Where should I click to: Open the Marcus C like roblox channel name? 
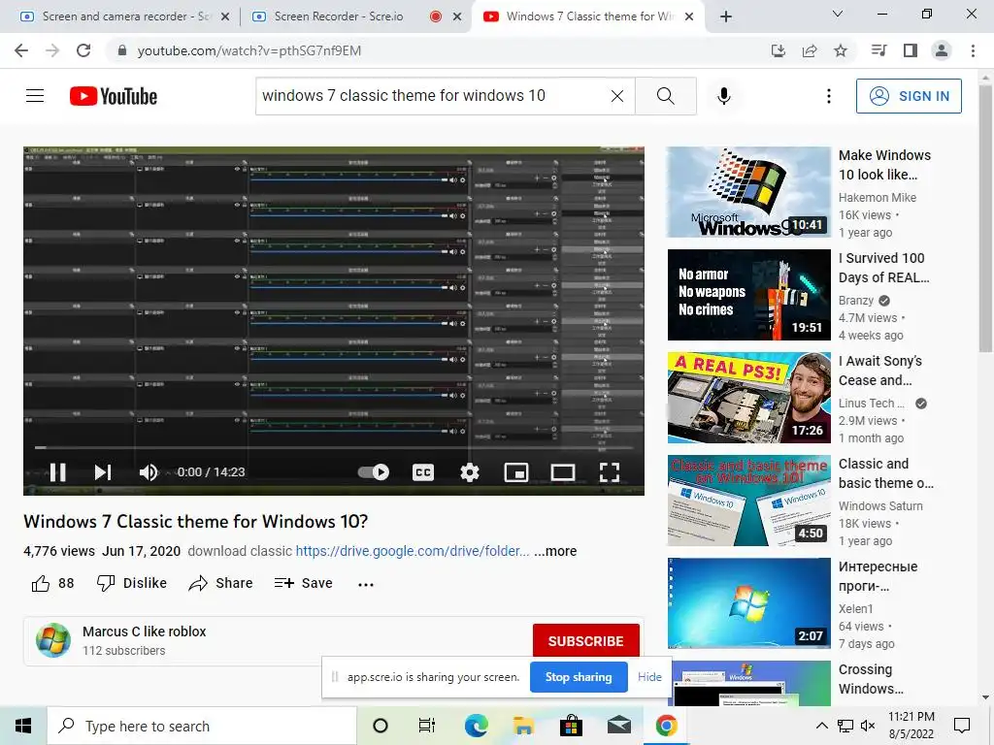pyautogui.click(x=144, y=632)
